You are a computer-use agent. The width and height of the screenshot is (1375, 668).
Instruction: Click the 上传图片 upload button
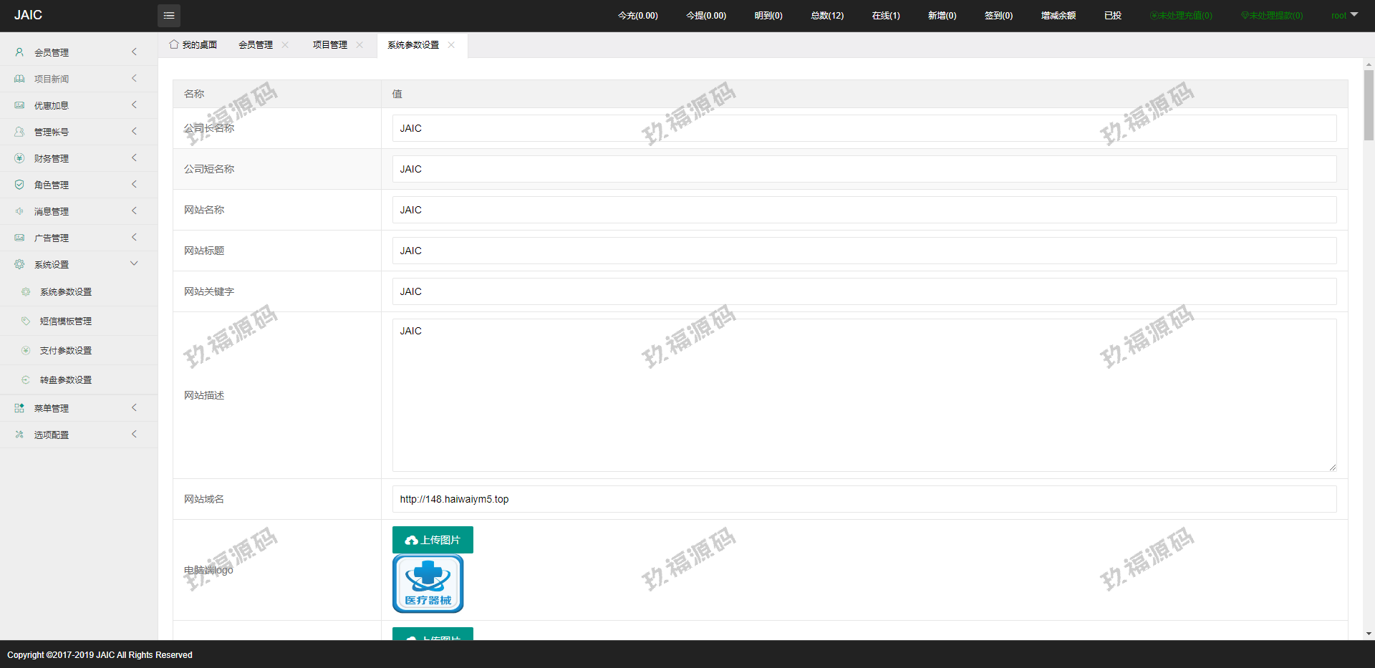[433, 540]
